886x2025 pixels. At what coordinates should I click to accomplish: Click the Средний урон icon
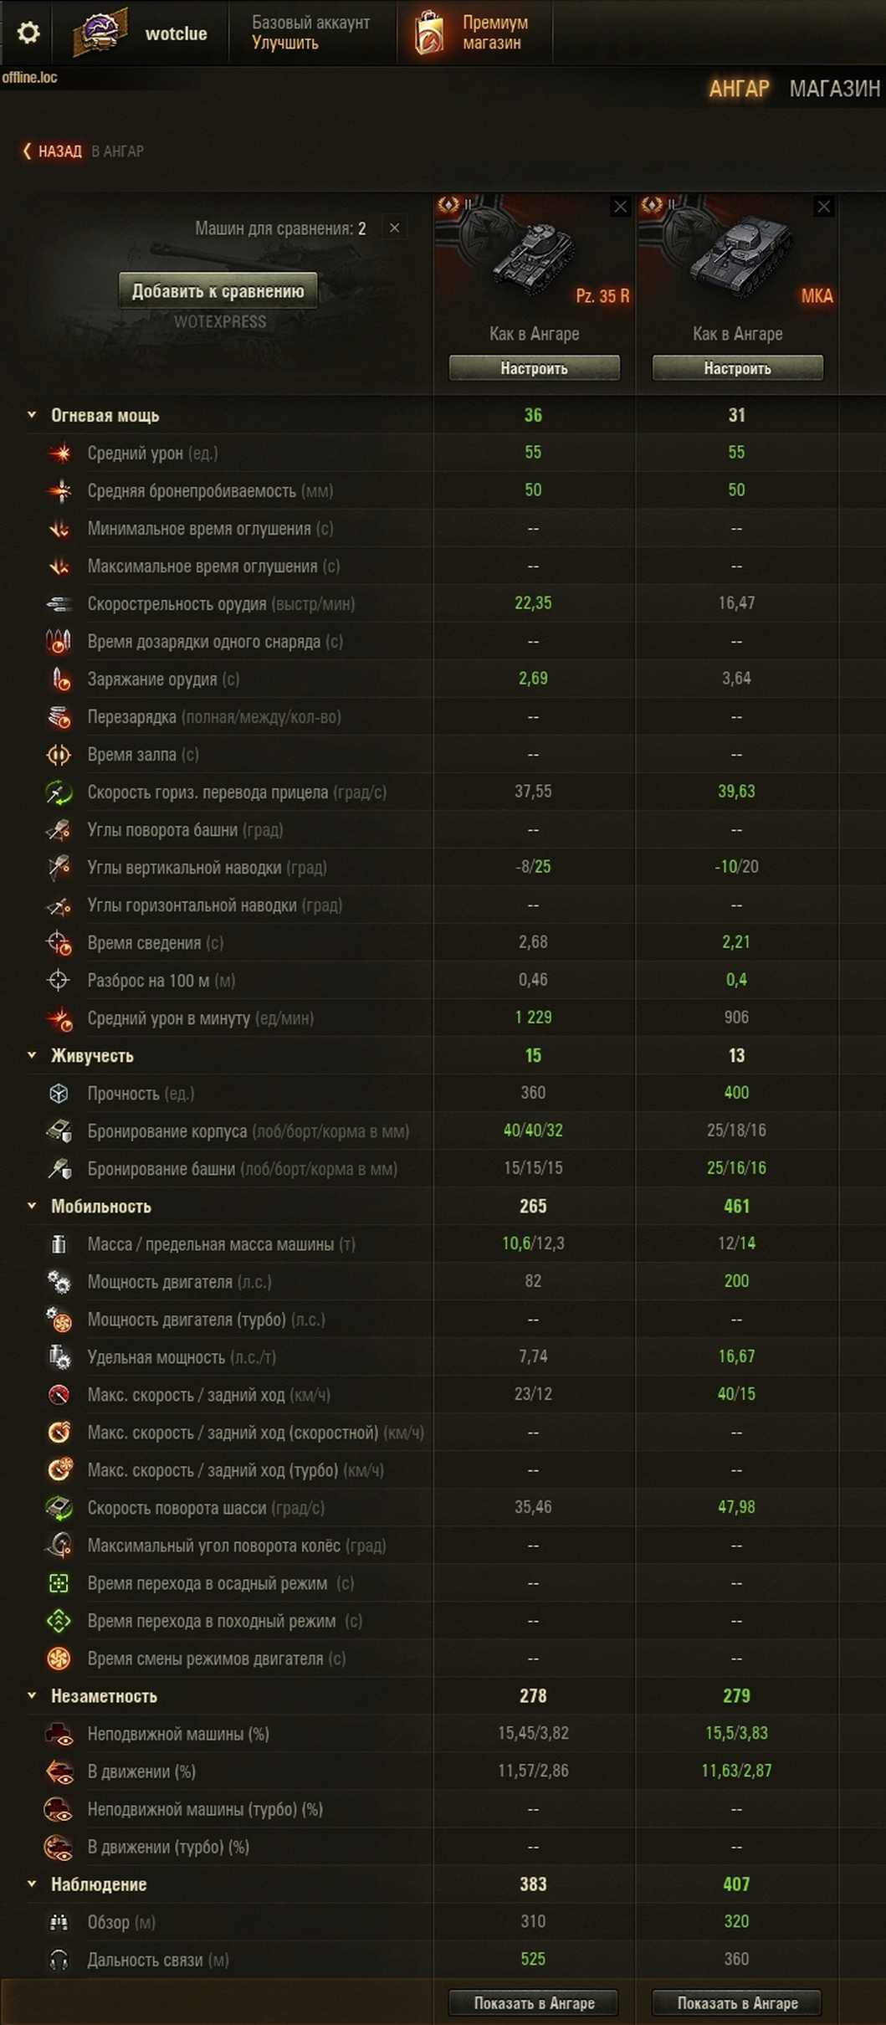(x=59, y=454)
